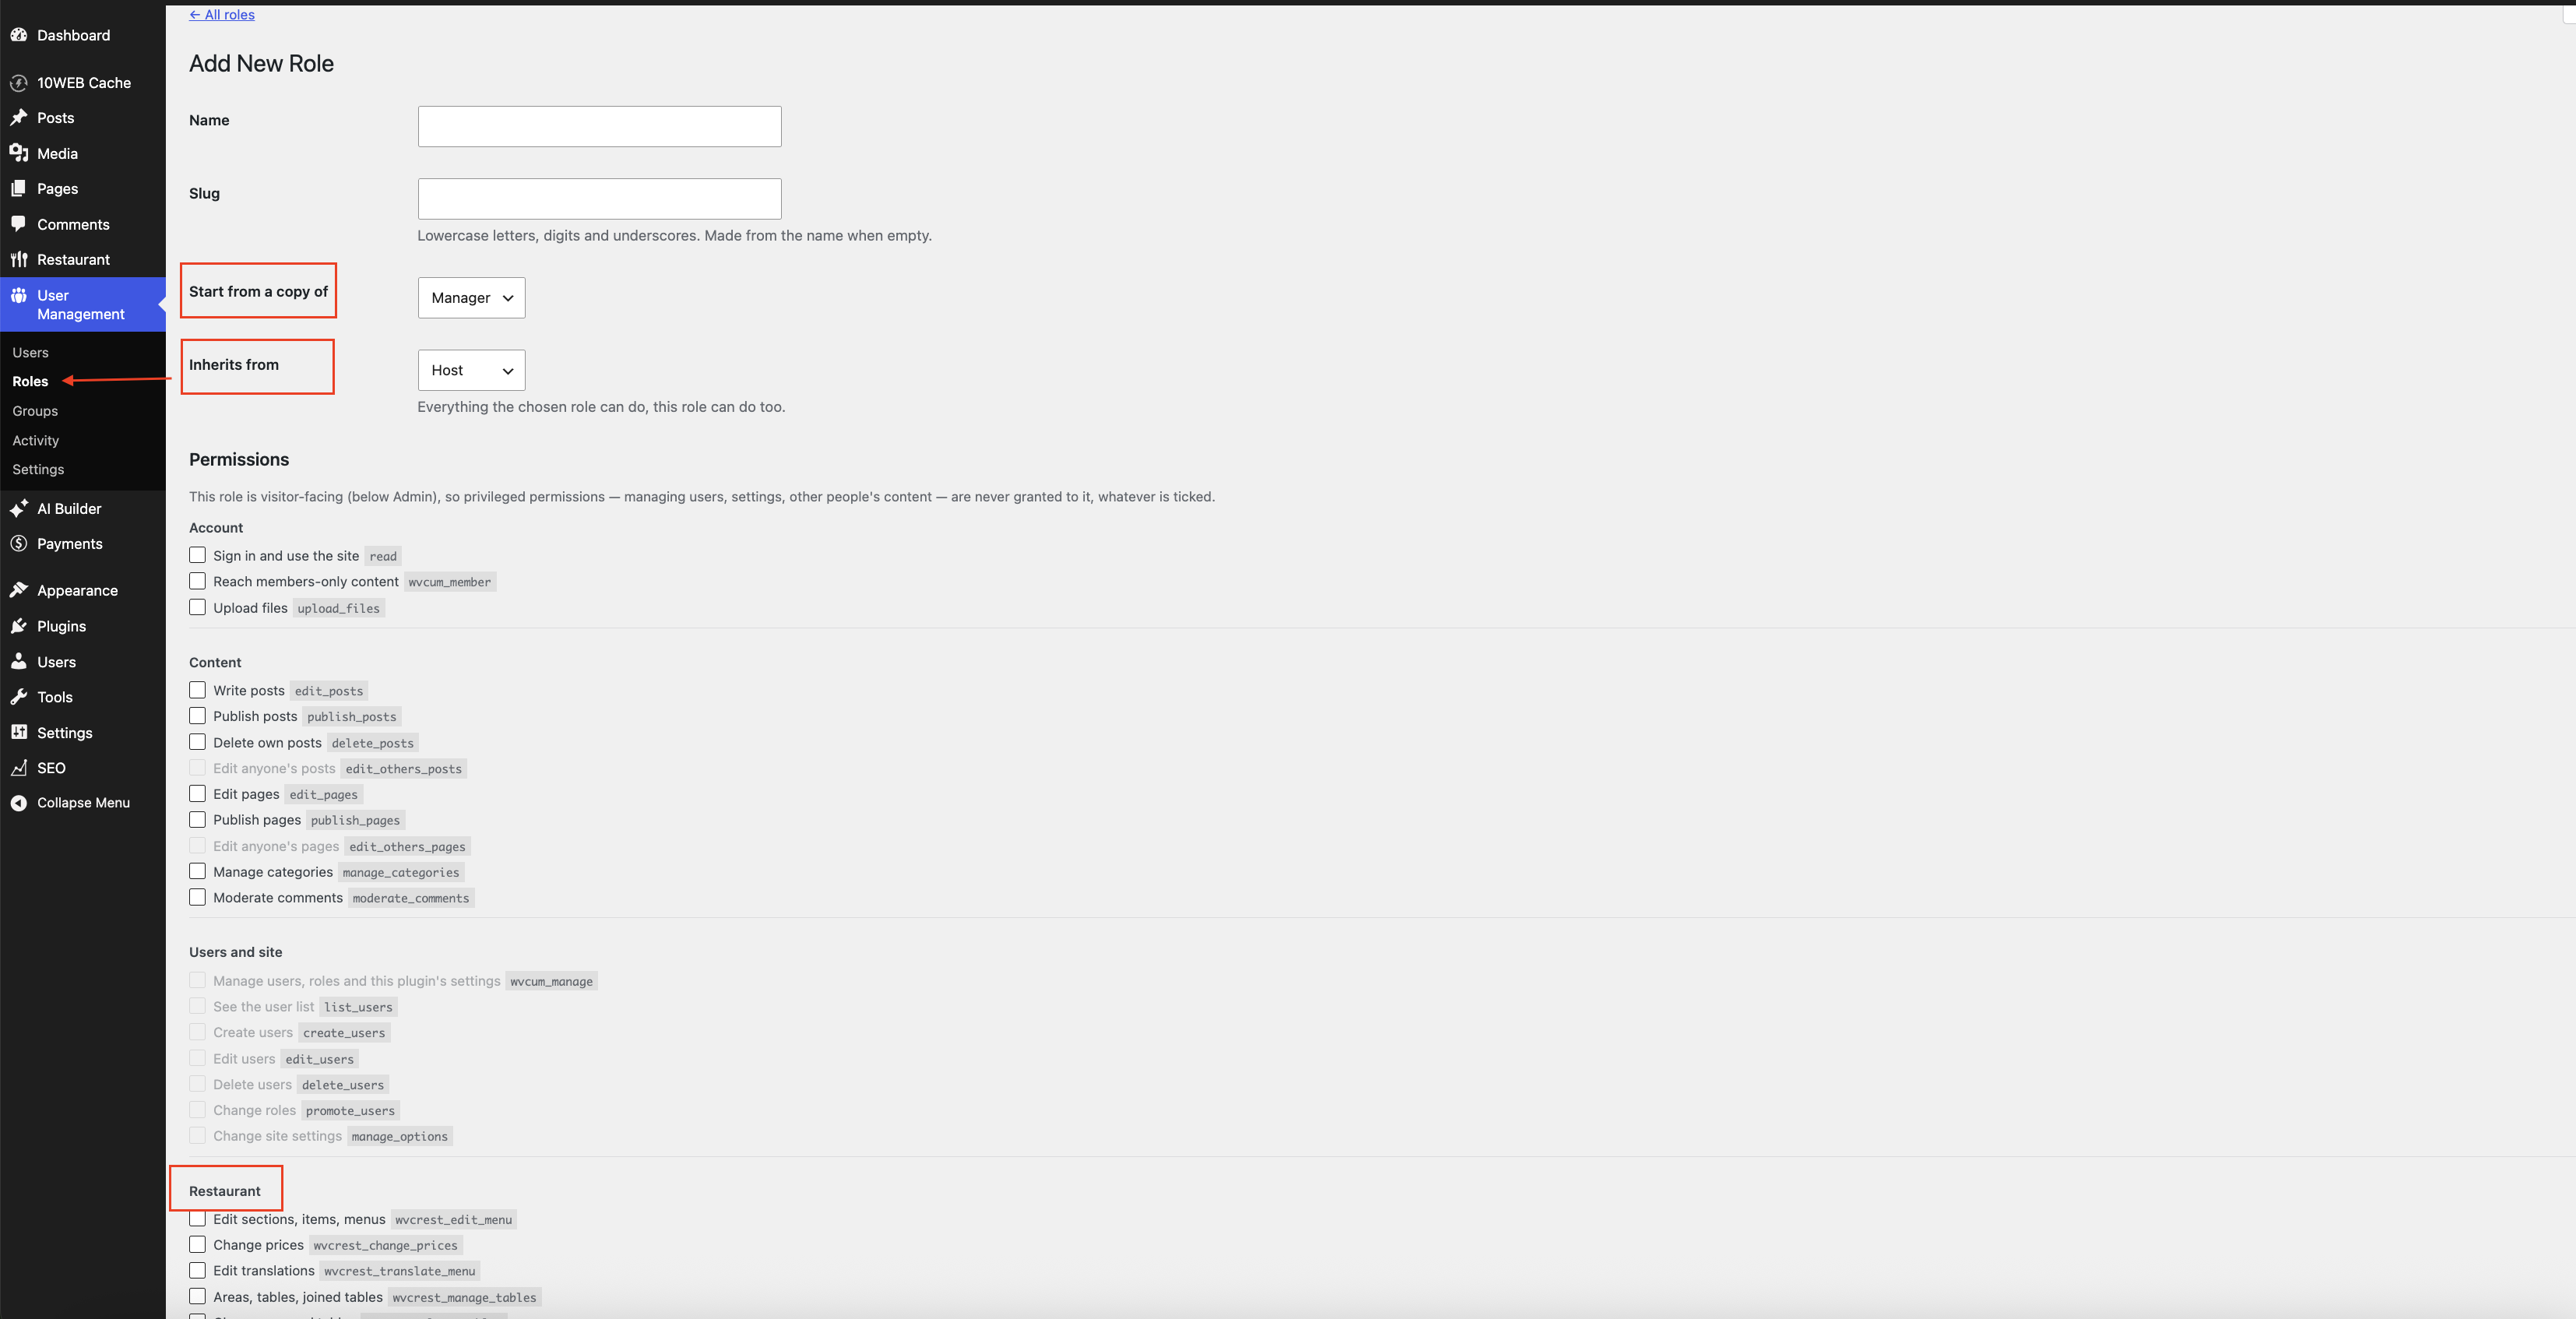Open Users under User Management submenu
This screenshot has height=1319, width=2576.
coord(30,352)
